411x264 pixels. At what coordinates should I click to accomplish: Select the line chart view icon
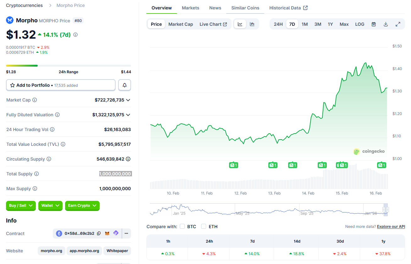coord(240,24)
